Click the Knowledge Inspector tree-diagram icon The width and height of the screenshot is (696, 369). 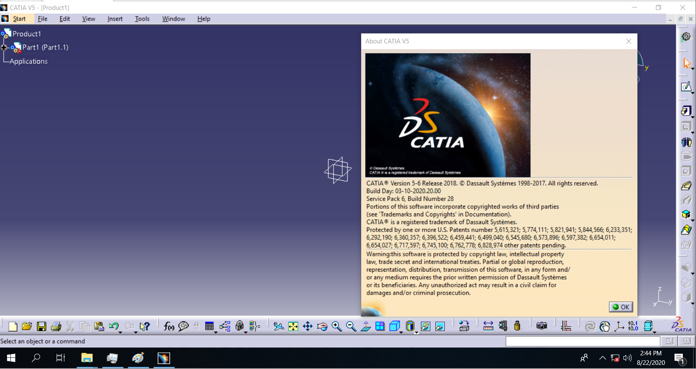click(x=225, y=326)
